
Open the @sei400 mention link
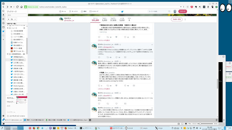pyautogui.click(x=106, y=96)
